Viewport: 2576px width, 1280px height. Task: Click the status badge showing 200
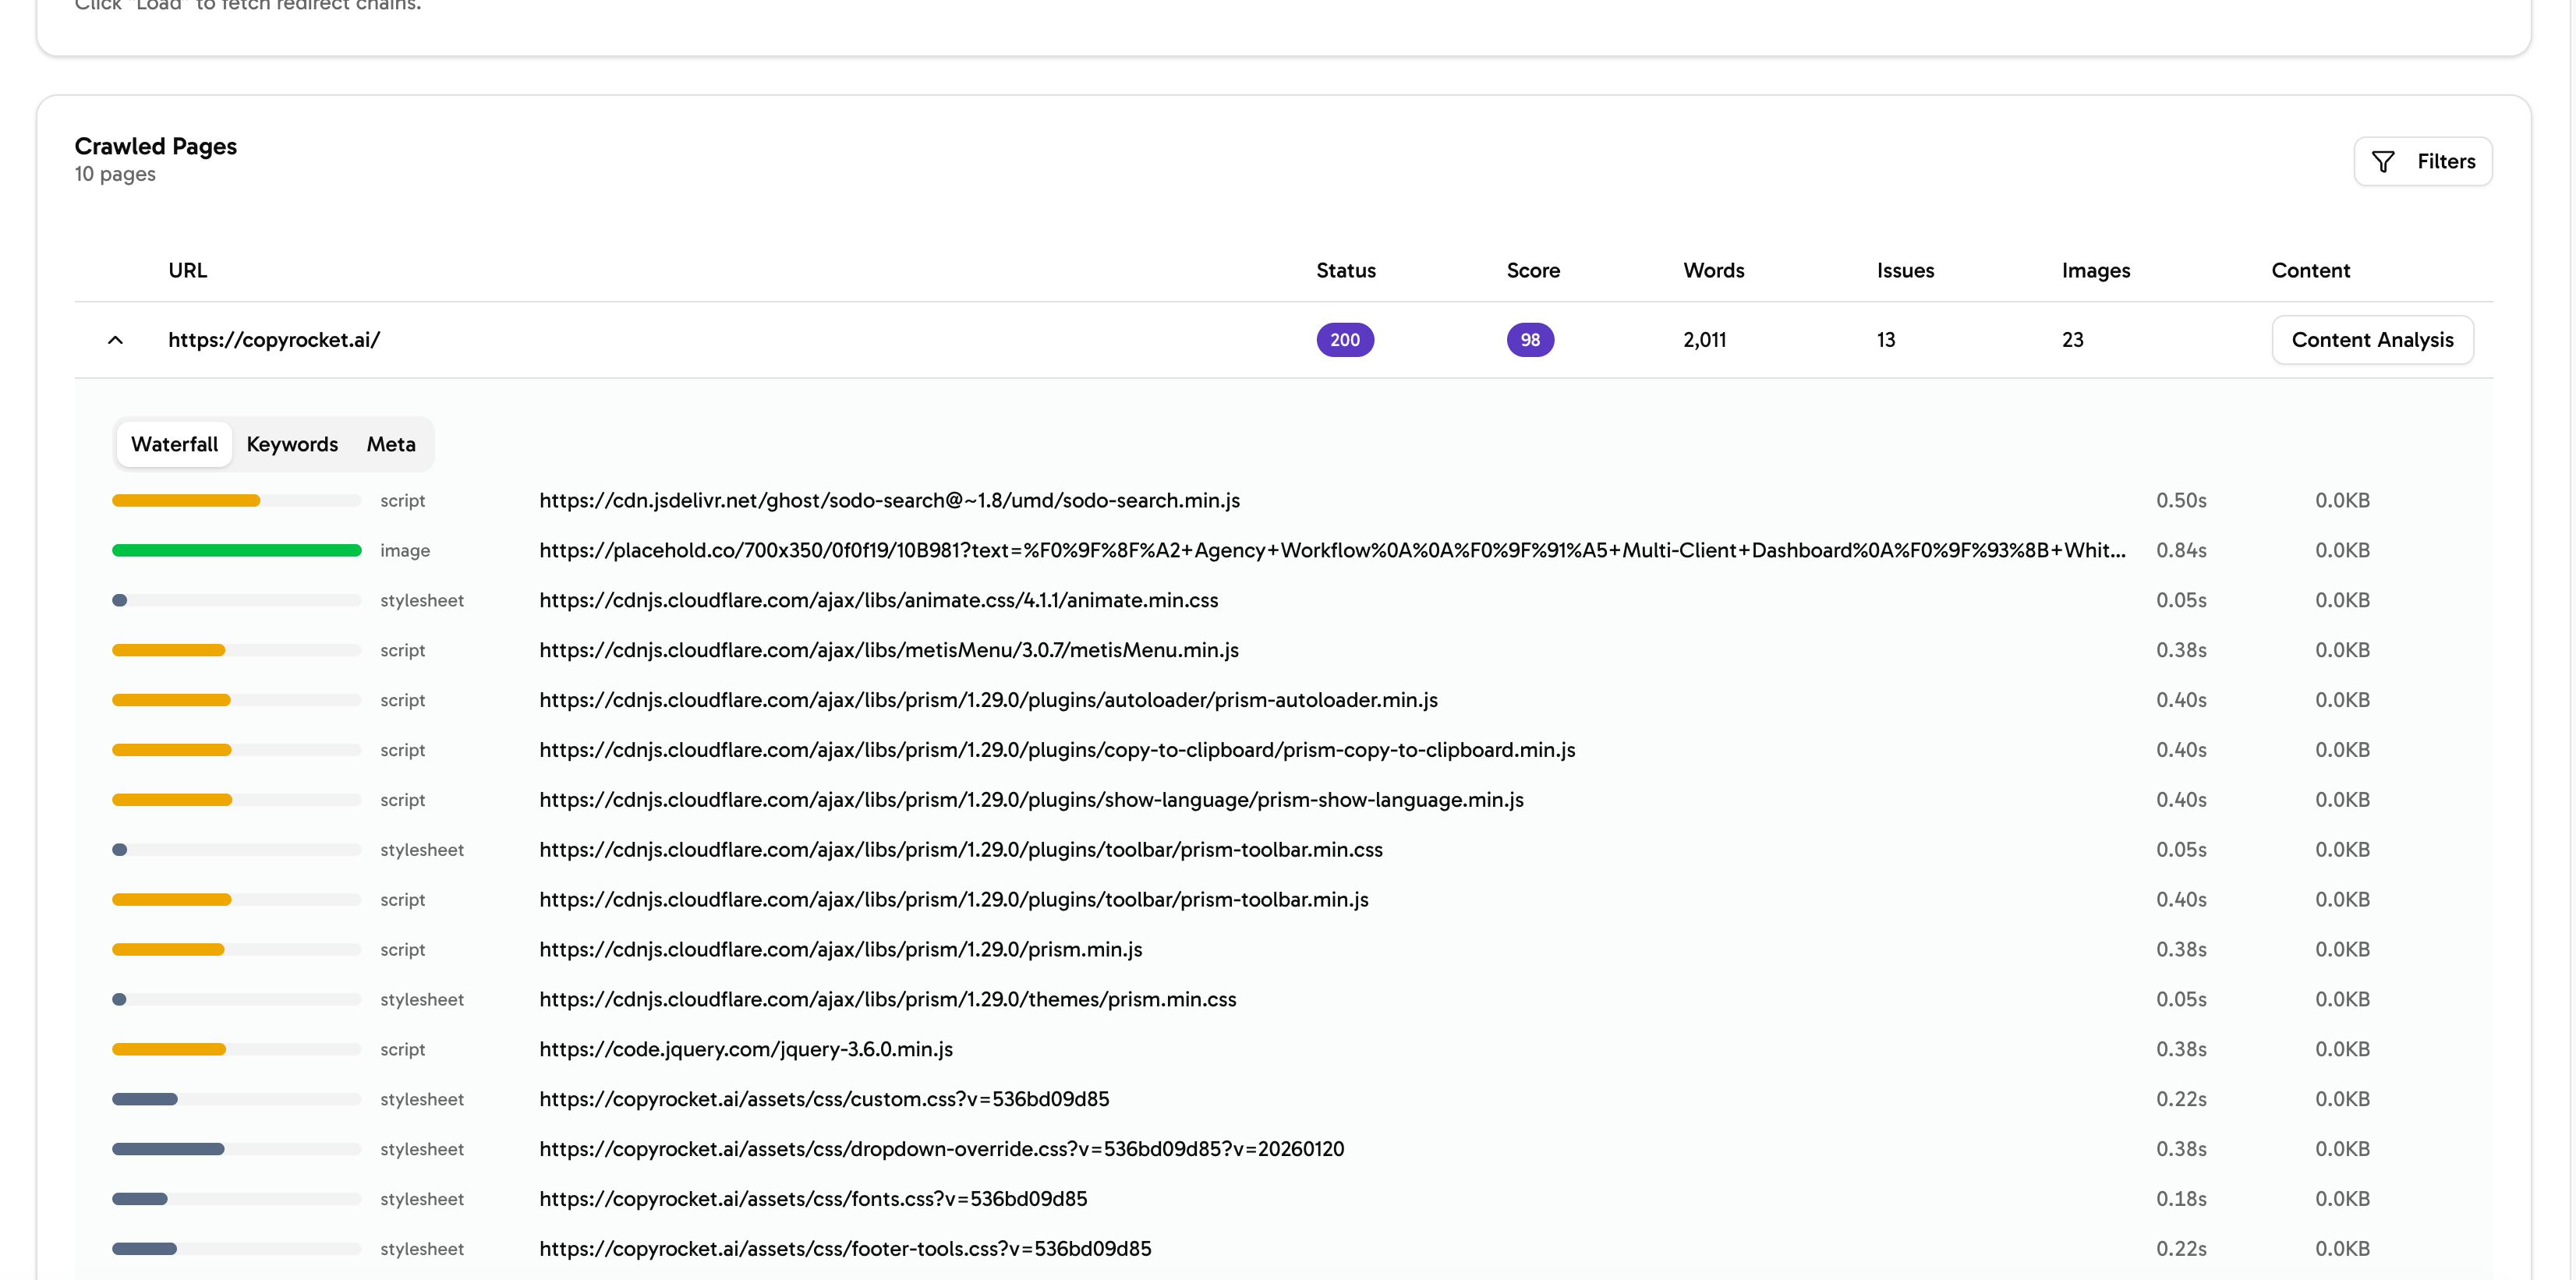(x=1345, y=339)
